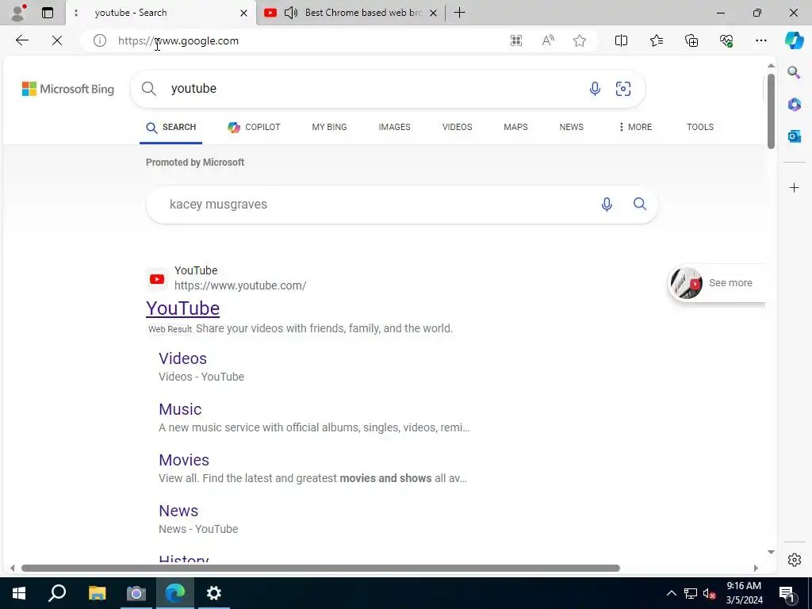This screenshot has width=812, height=609.
Task: Open the sidebar search icon
Action: (794, 72)
